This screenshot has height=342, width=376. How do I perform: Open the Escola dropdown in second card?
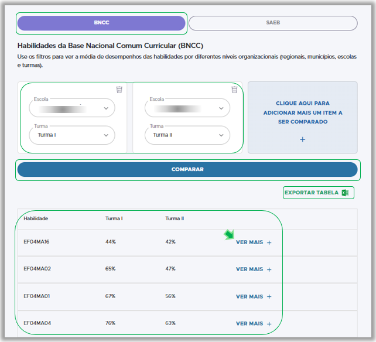tap(187, 108)
